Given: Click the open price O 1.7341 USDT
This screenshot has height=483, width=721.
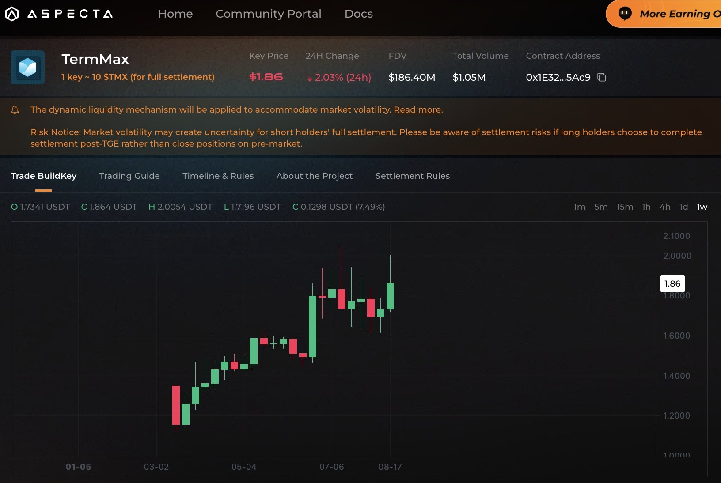Looking at the screenshot, I should click(41, 207).
